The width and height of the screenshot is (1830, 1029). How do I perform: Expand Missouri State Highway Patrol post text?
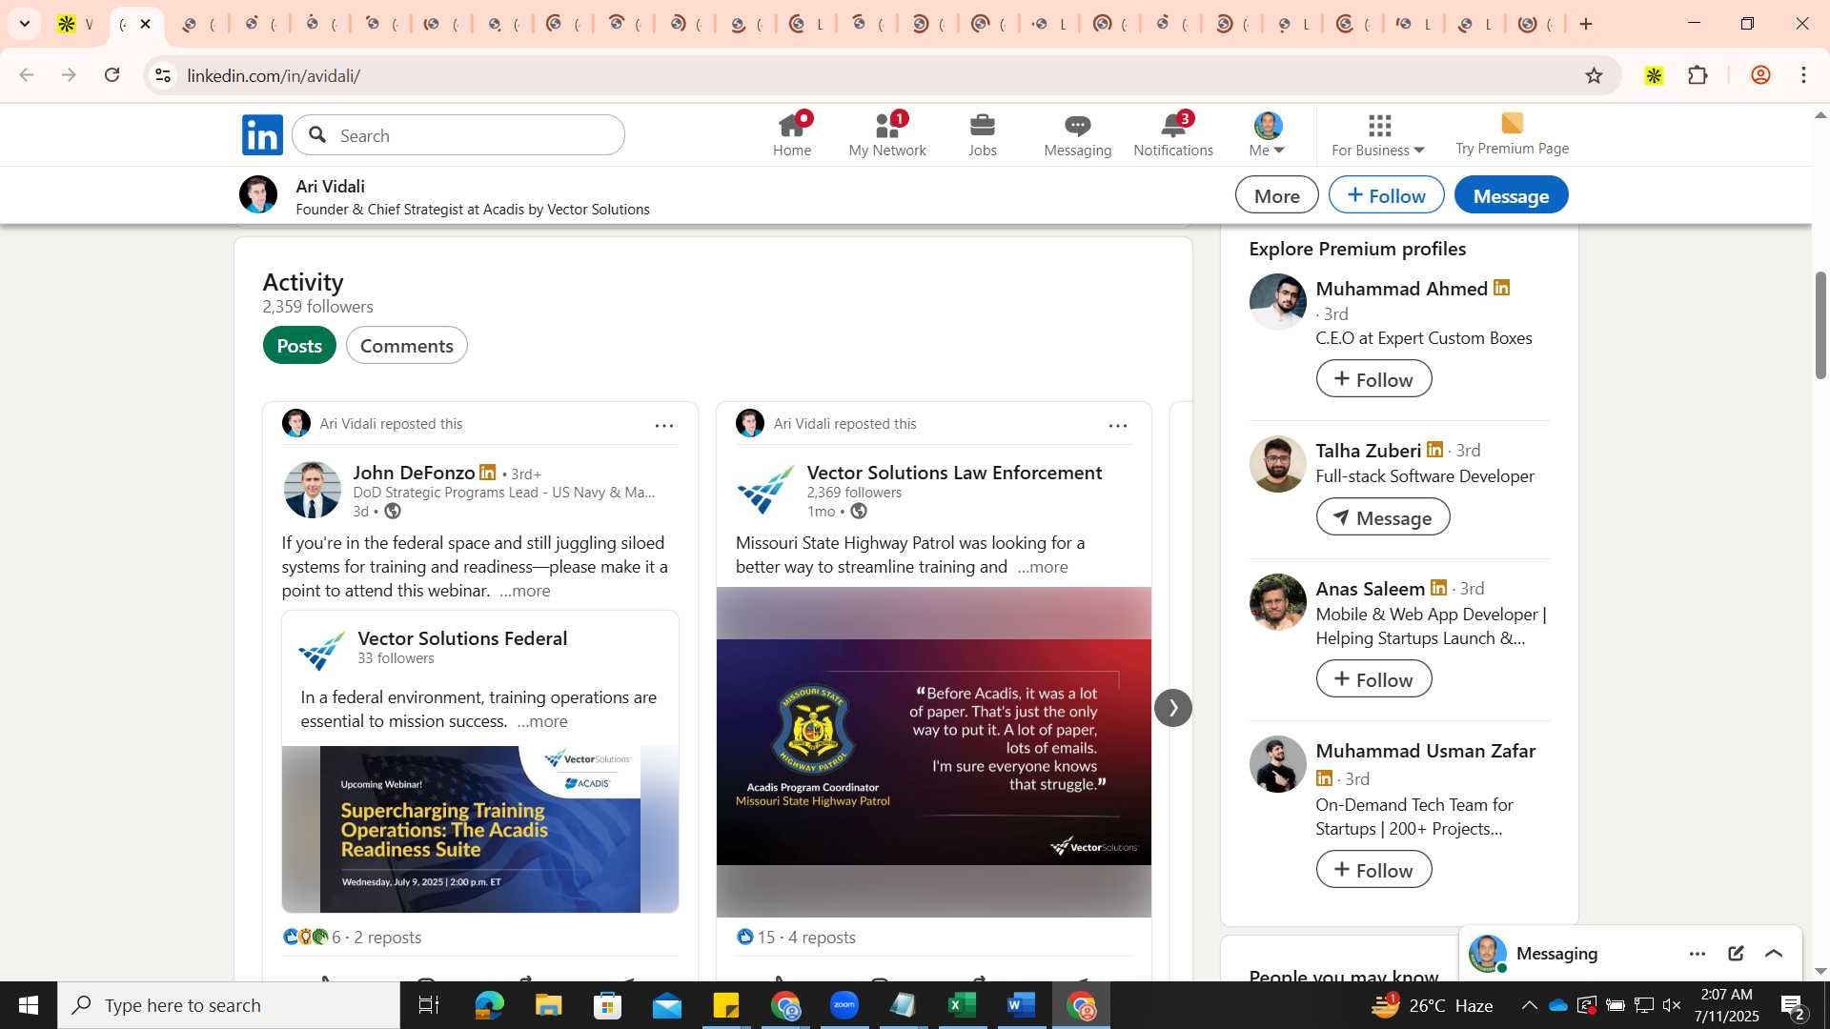[1043, 567]
